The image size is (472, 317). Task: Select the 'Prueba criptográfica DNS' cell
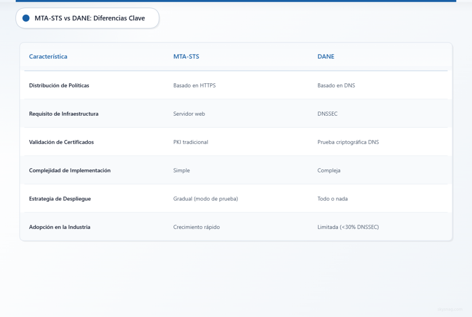click(x=348, y=142)
